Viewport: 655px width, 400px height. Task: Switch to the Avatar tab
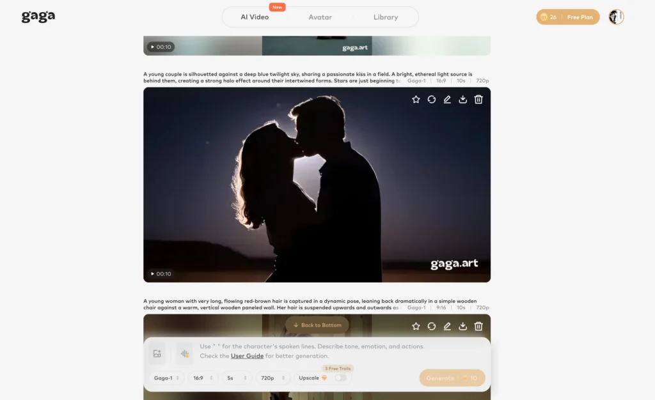point(320,17)
